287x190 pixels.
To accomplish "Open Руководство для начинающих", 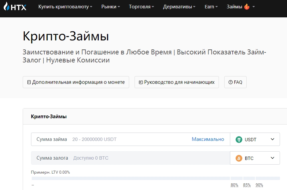I will 177,82.
